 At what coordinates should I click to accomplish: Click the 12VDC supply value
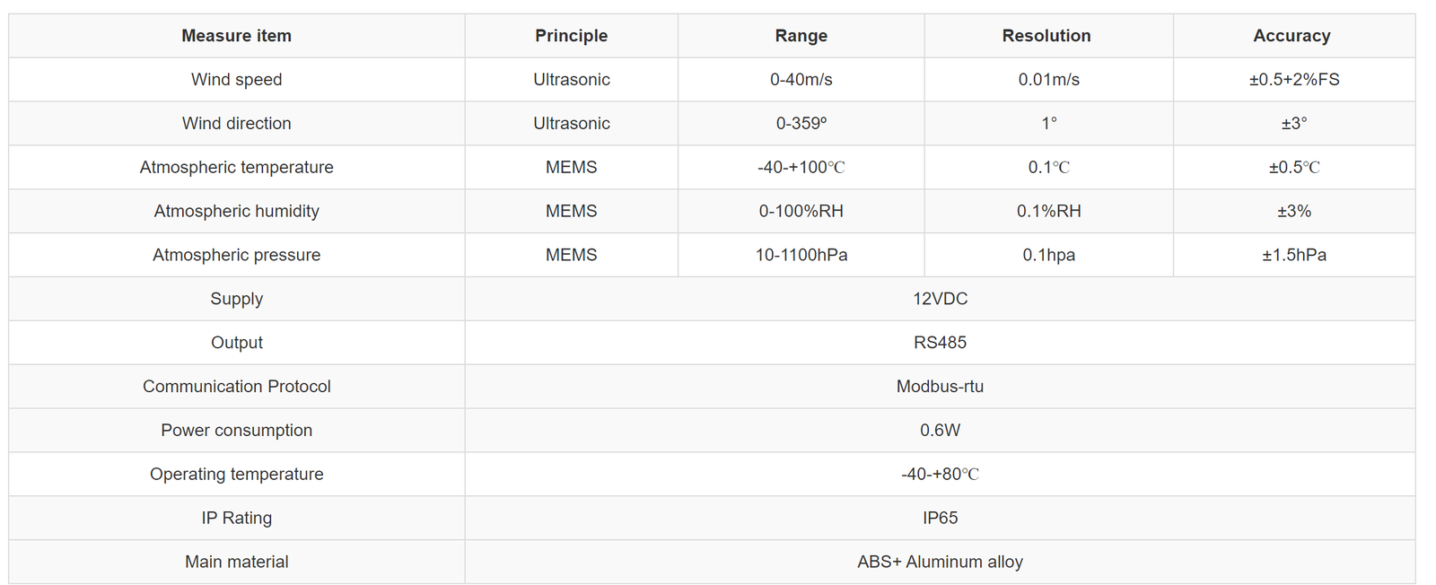click(x=940, y=299)
